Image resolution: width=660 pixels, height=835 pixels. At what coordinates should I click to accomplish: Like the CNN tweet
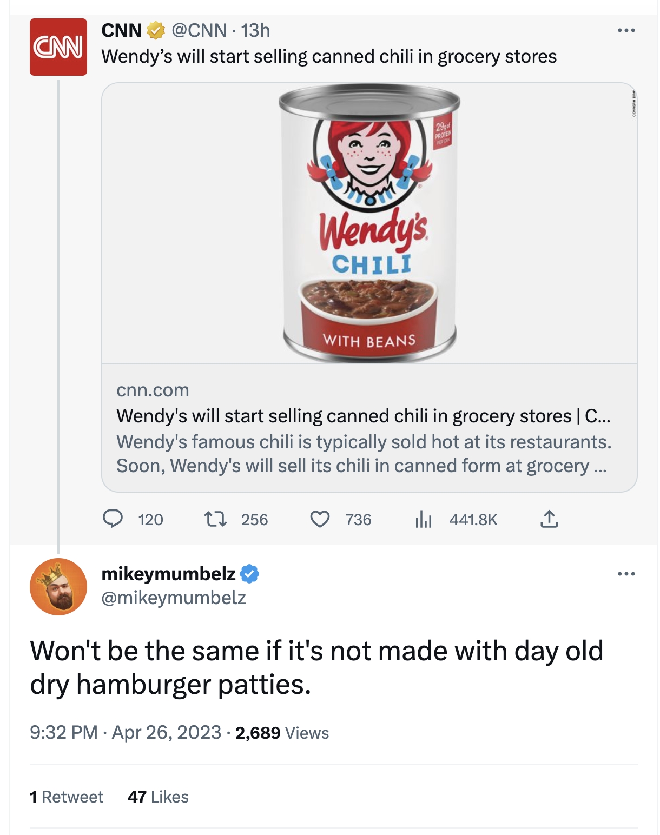(x=321, y=520)
